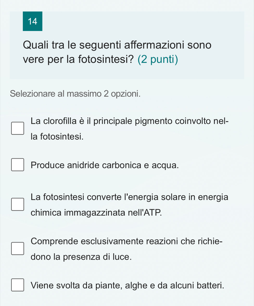Image resolution: width=254 pixels, height=306 pixels.
Task: Check the "La clorofilla è il principale pigmento" checkbox
Action: click(x=18, y=128)
